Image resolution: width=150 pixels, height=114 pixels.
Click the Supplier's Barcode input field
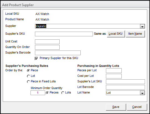(58, 53)
